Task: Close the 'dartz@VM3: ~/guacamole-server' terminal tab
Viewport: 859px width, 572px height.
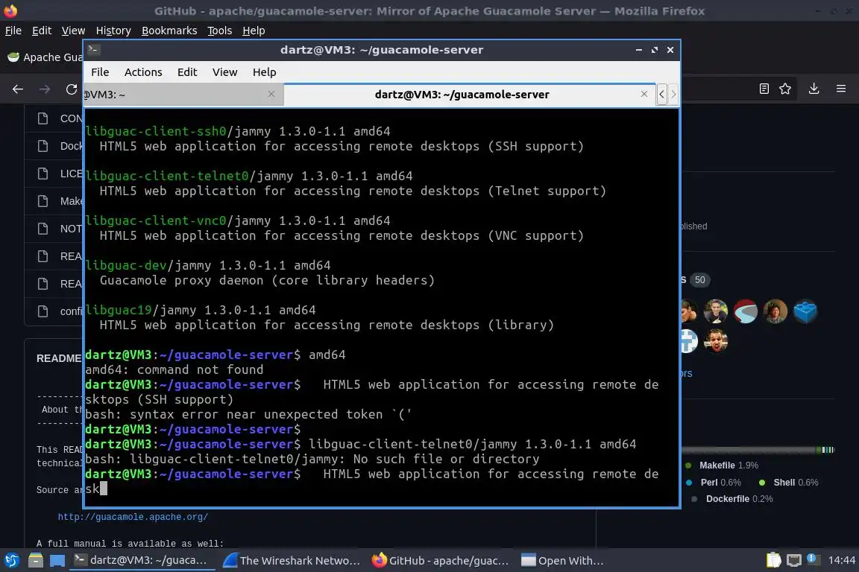Action: coord(644,94)
